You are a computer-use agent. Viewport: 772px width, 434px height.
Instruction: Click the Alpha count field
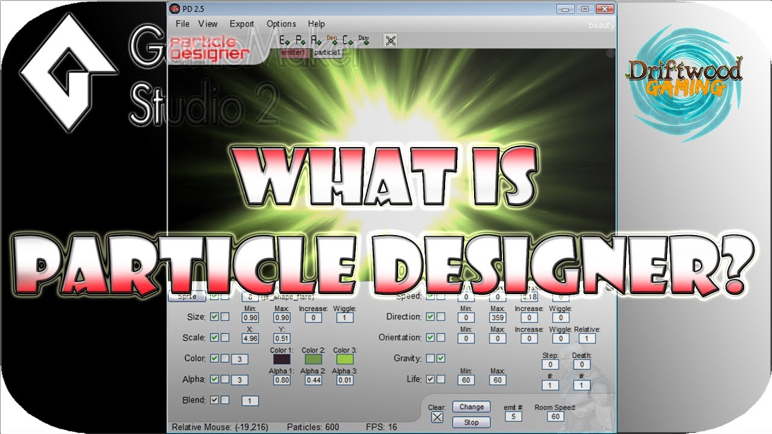(239, 380)
